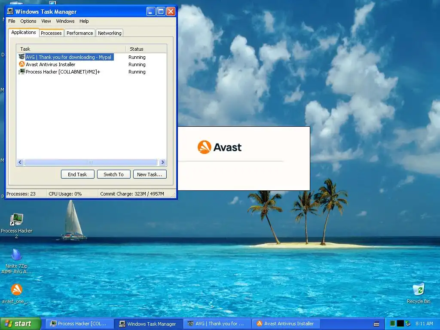The width and height of the screenshot is (440, 330).
Task: Click the Running status of Avast Antivirus Installer
Action: [137, 64]
